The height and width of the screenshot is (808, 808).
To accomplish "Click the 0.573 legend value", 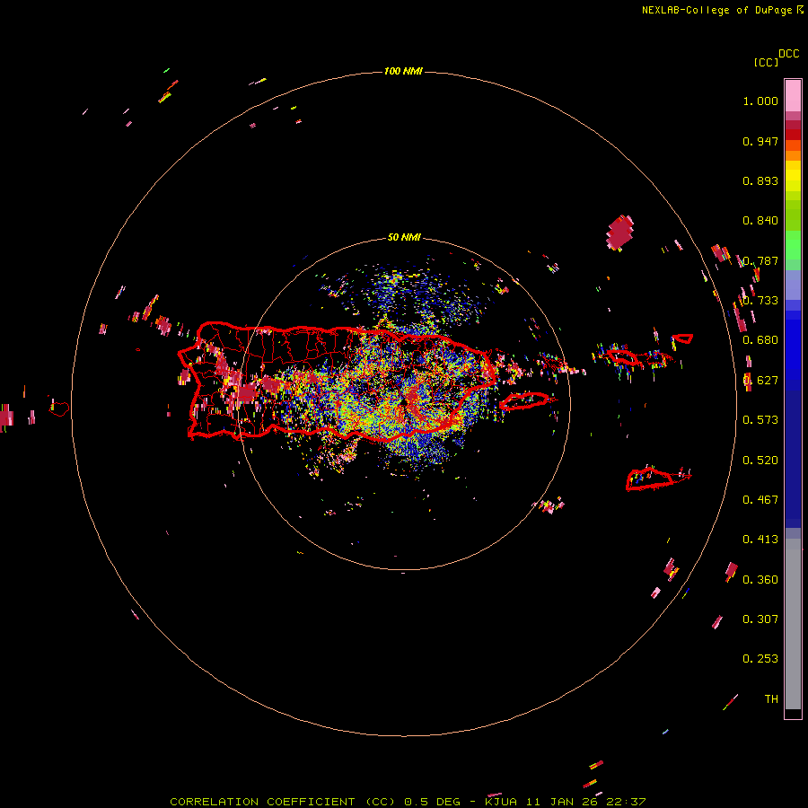I will pyautogui.click(x=760, y=420).
